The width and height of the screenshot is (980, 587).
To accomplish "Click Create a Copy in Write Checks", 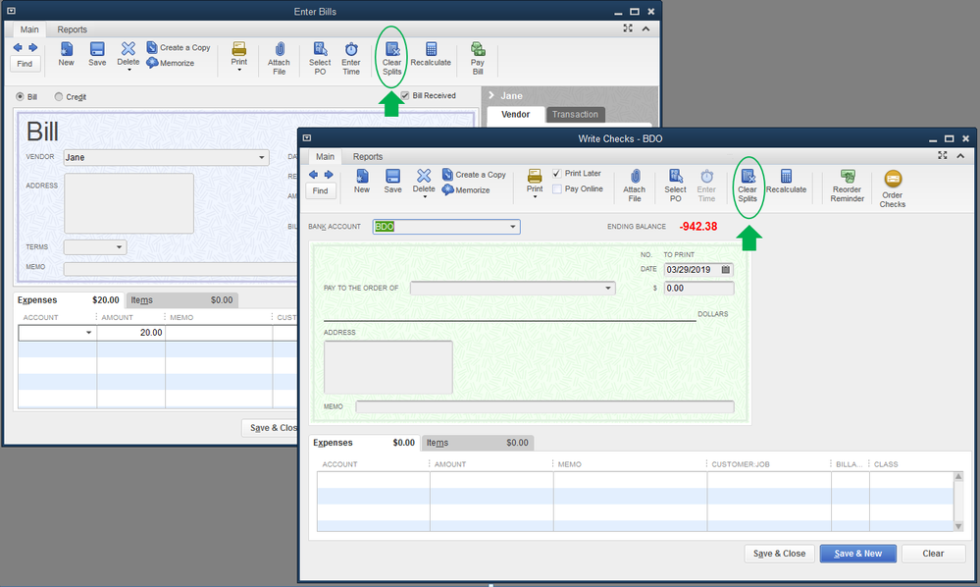I will point(475,175).
